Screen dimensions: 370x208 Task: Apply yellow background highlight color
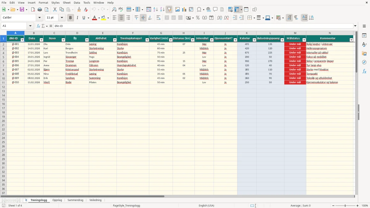click(x=104, y=18)
